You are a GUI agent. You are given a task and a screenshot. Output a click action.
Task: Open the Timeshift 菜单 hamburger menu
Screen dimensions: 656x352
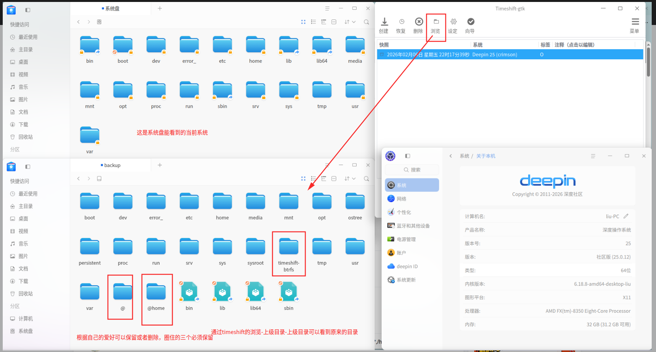coord(635,25)
